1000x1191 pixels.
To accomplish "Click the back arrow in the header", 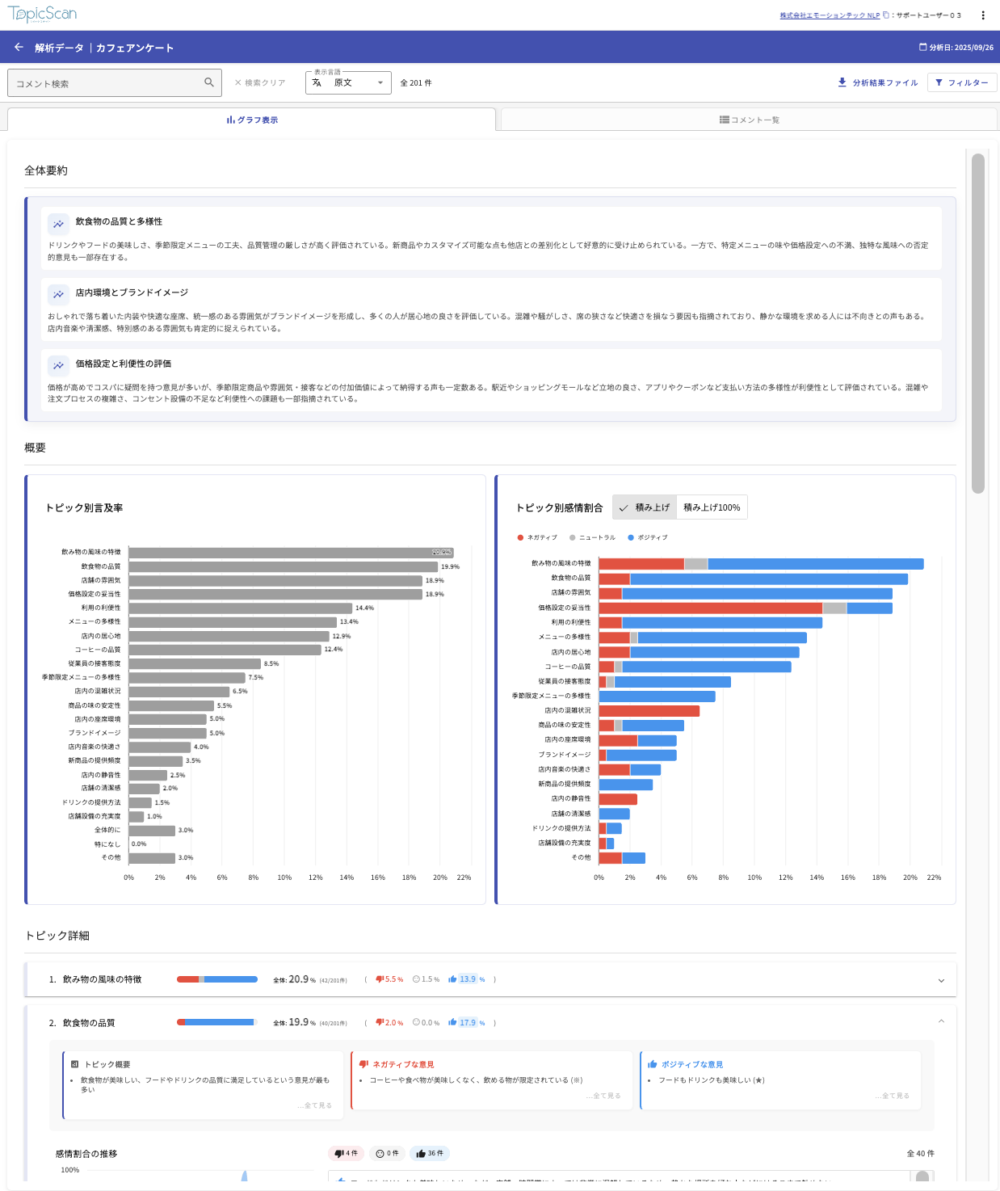I will pyautogui.click(x=19, y=48).
